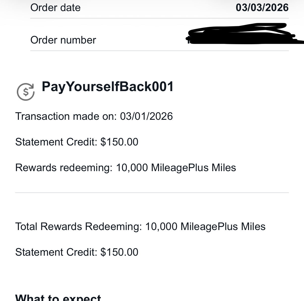Click the Order date label
304x301 pixels.
coord(55,8)
